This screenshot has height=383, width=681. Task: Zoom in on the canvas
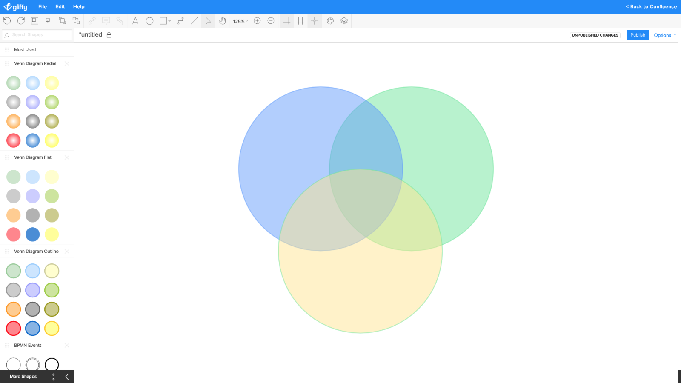[257, 20]
